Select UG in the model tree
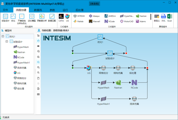Image resolution: width=178 pixels, height=120 pixels. point(17,73)
